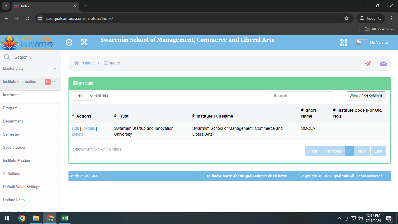Image resolution: width=398 pixels, height=224 pixels.
Task: Open the Windows Start menu
Action: [x=7, y=218]
